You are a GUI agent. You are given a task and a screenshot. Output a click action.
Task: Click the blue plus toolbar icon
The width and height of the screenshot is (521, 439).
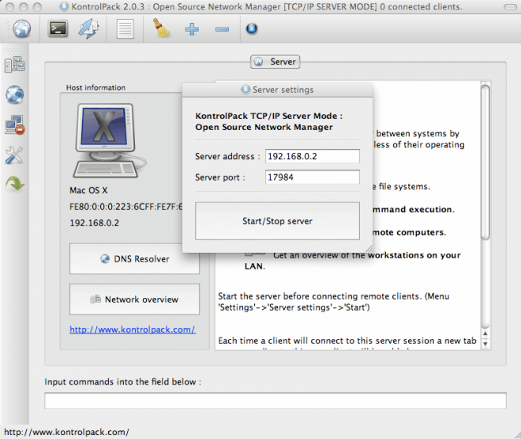coord(192,30)
